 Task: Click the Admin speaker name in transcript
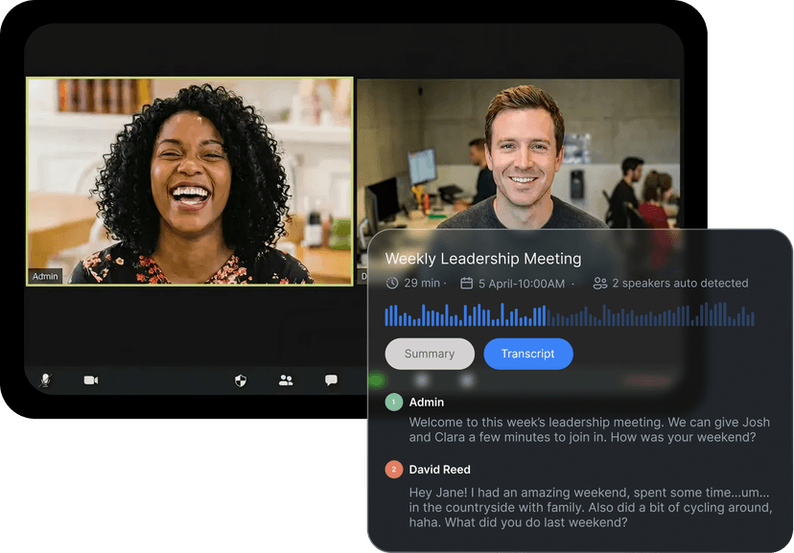427,403
